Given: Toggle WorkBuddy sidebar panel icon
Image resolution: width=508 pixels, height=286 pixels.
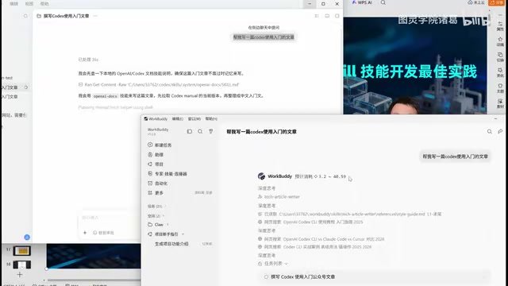Looking at the screenshot, I should [190, 131].
